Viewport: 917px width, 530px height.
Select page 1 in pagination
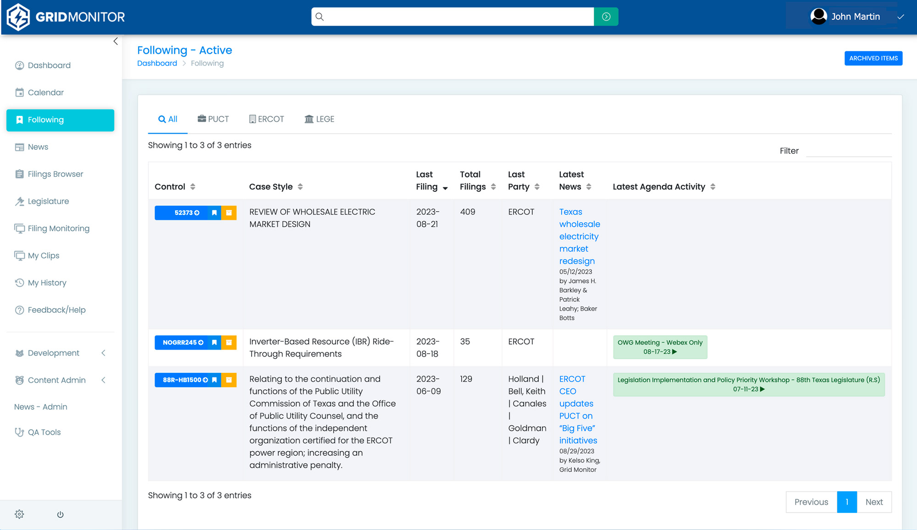847,503
